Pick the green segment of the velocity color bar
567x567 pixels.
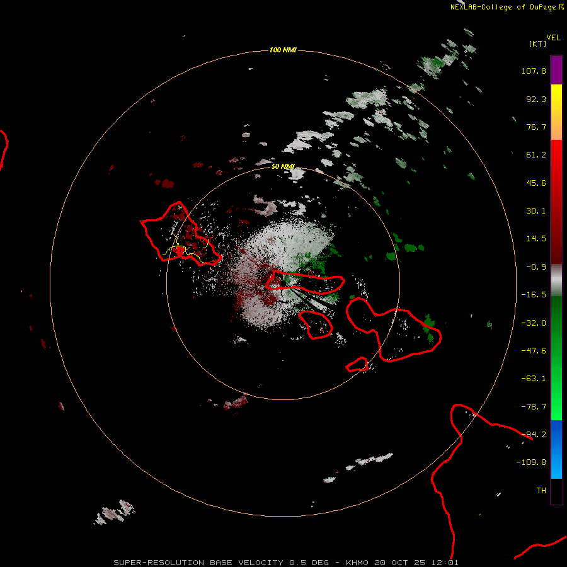point(556,358)
